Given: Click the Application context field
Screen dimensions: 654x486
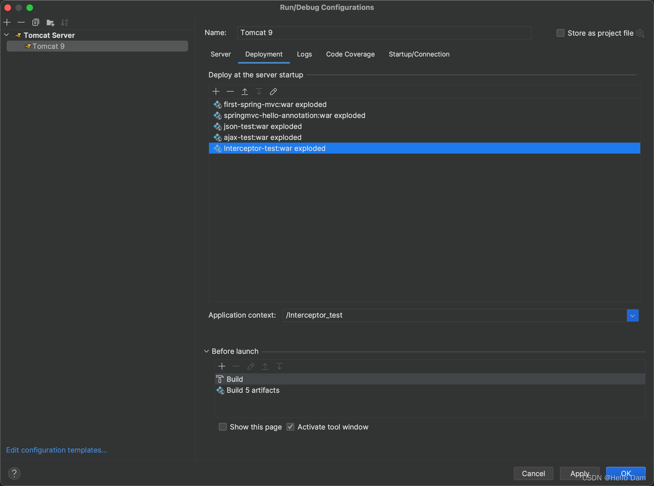Looking at the screenshot, I should click(x=455, y=315).
